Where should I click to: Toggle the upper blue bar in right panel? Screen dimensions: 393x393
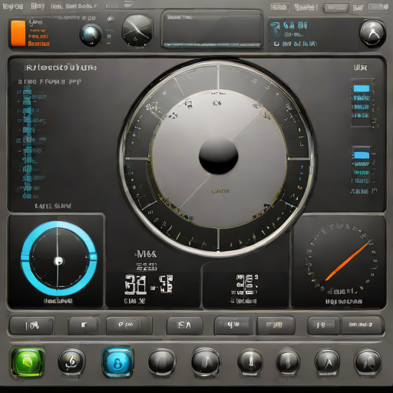pyautogui.click(x=362, y=88)
